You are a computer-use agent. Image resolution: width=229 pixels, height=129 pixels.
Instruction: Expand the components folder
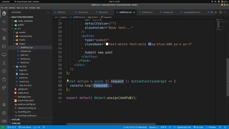point(14,36)
